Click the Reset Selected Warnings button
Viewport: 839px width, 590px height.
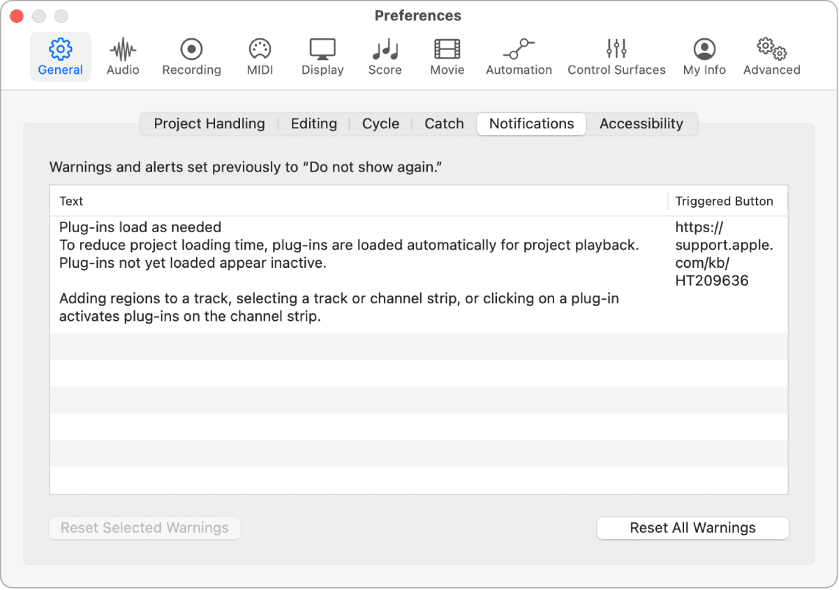[144, 528]
